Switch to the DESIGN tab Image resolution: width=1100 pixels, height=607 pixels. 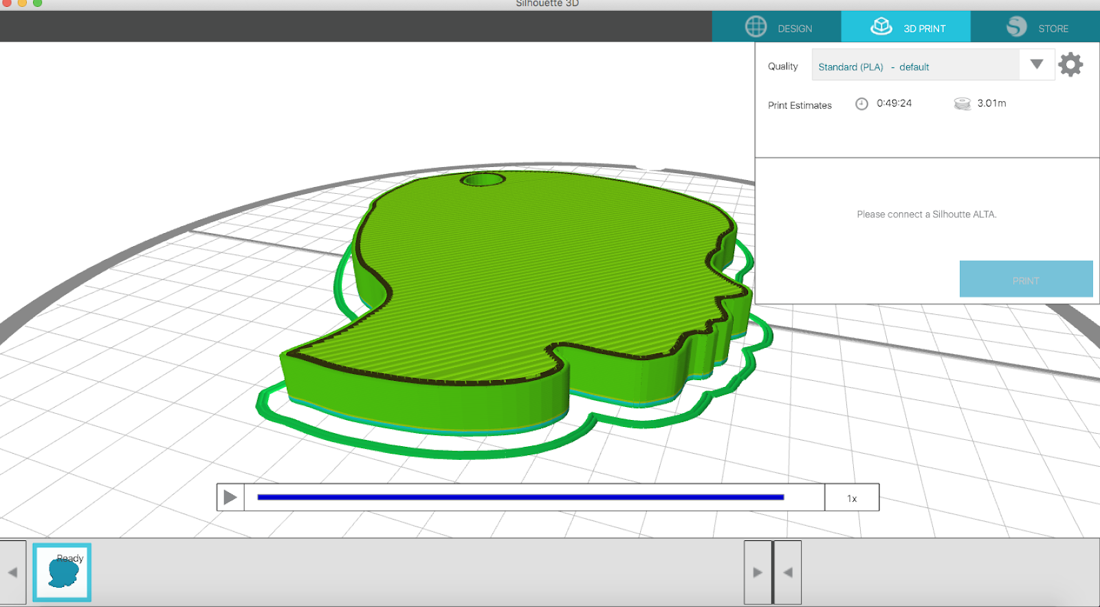tap(777, 27)
